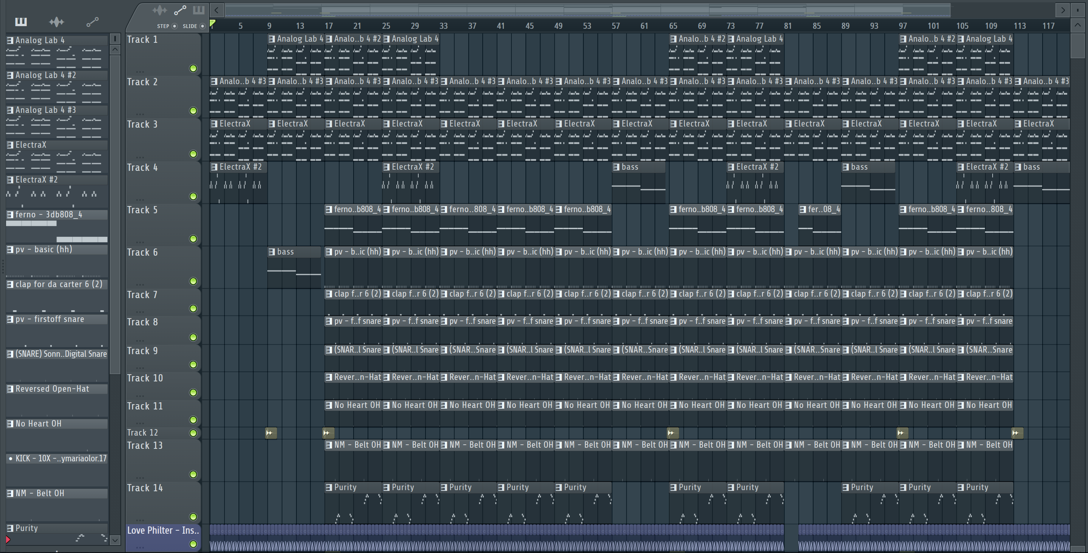
Task: Click the playlist vertical scrollbar thumb on right edge
Action: 1078,45
